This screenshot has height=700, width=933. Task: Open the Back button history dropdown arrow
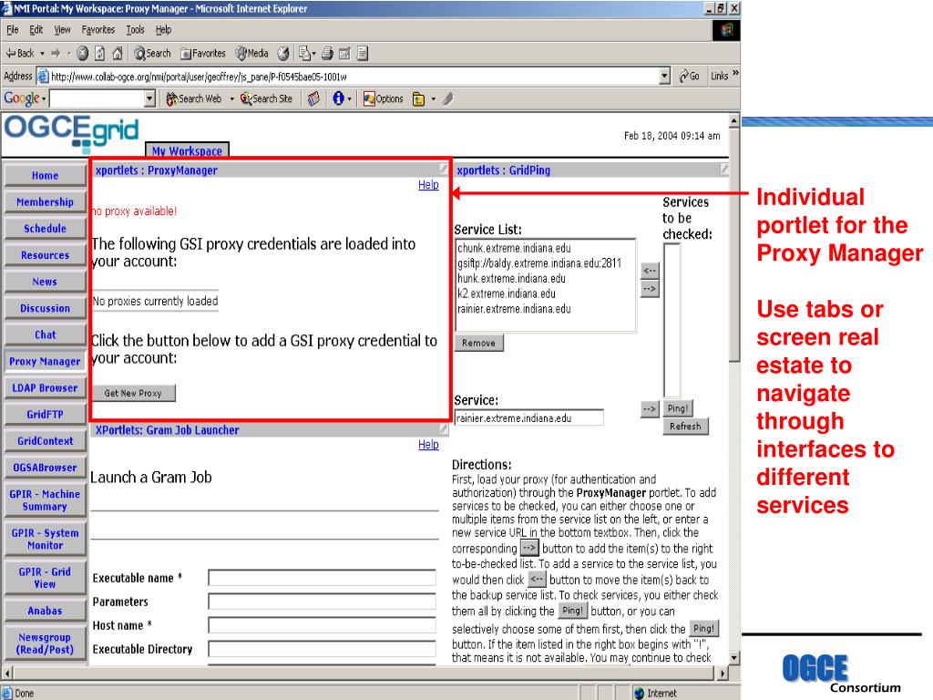pos(42,54)
